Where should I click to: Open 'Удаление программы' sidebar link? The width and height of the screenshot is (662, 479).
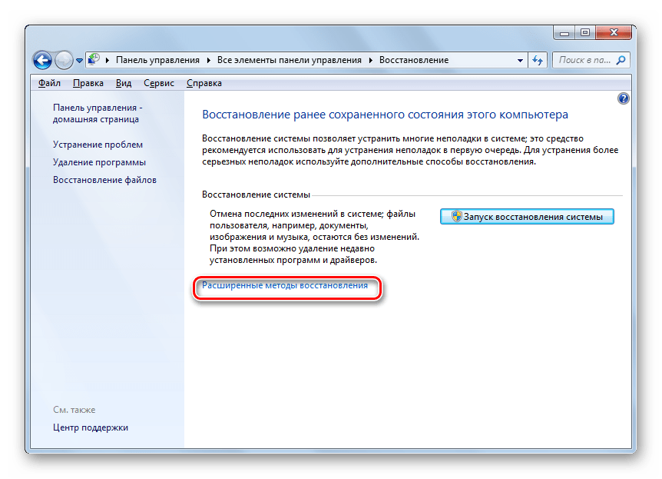click(99, 162)
